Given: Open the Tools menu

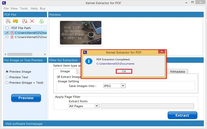Looking at the screenshot, I should point(24,9).
